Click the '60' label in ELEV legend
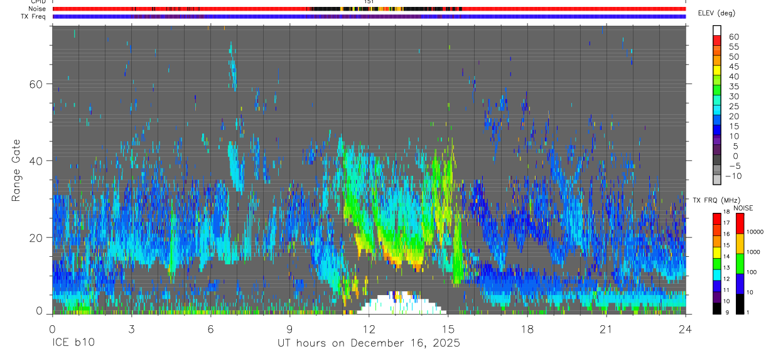771x356 pixels. pyautogui.click(x=733, y=37)
